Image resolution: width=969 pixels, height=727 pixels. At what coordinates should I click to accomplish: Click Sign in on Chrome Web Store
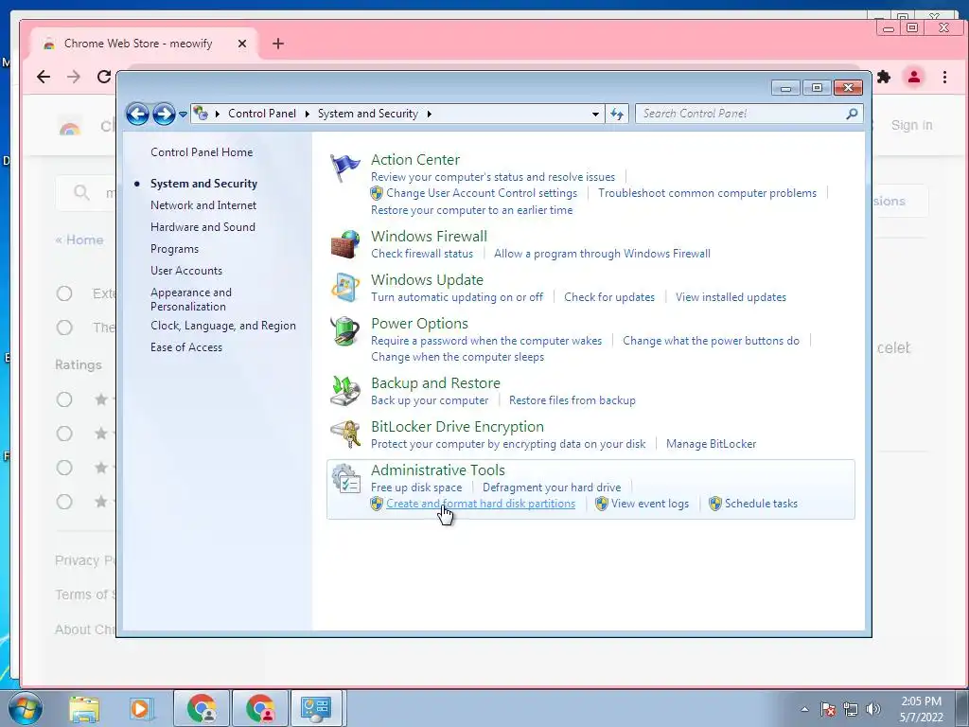pyautogui.click(x=911, y=126)
